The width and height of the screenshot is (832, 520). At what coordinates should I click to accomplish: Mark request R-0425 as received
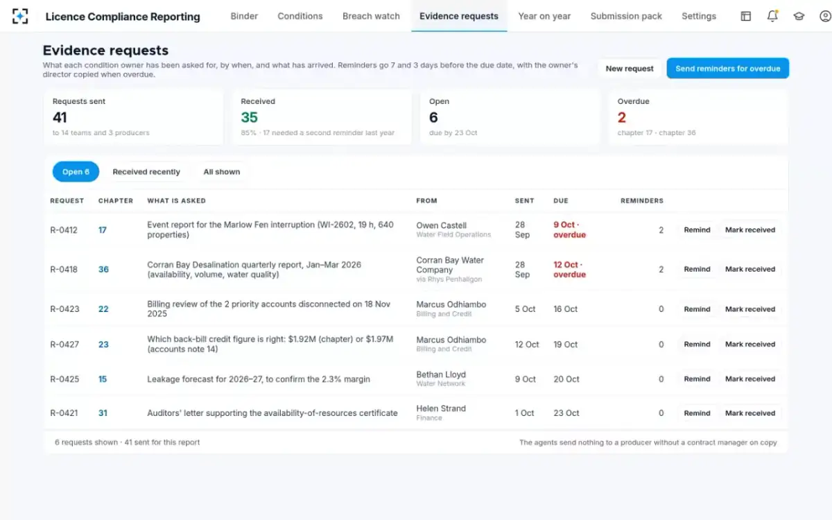coord(750,379)
